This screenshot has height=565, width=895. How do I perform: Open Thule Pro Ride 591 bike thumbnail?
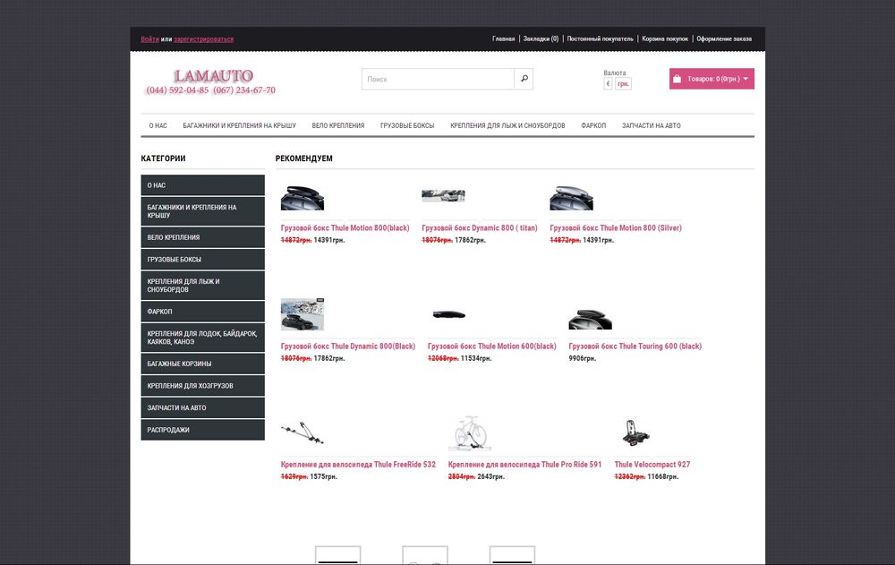click(x=470, y=432)
